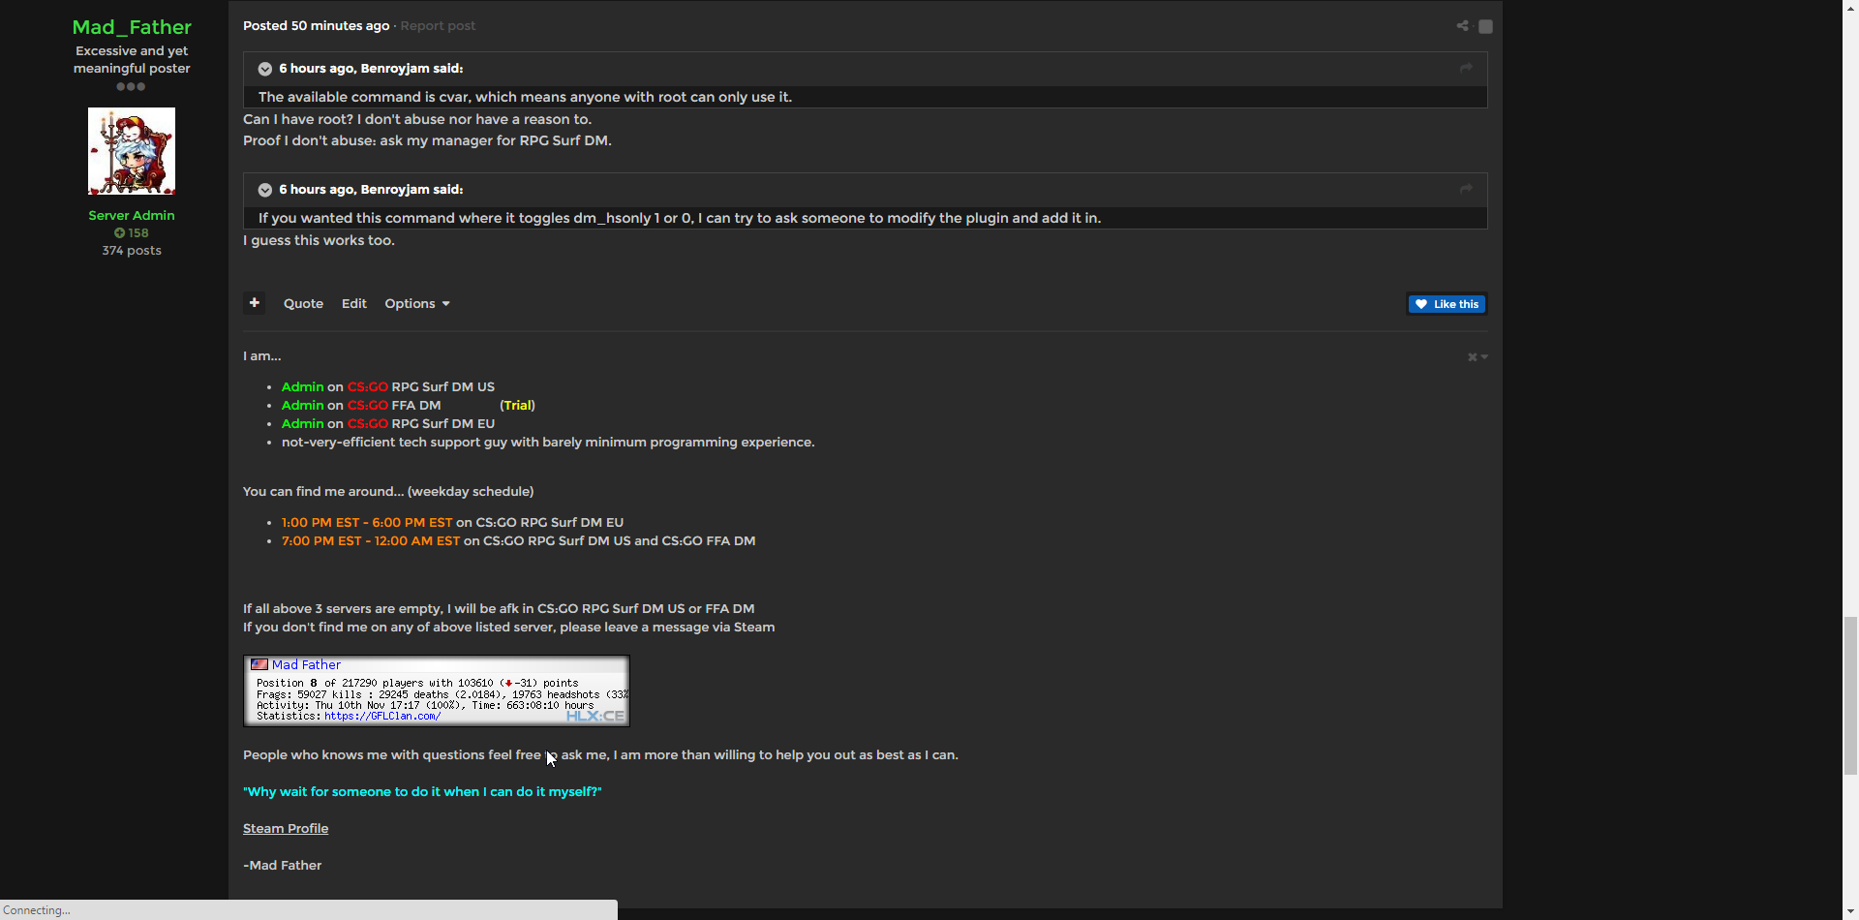Tick the post moderation checkbox

pyautogui.click(x=1485, y=27)
